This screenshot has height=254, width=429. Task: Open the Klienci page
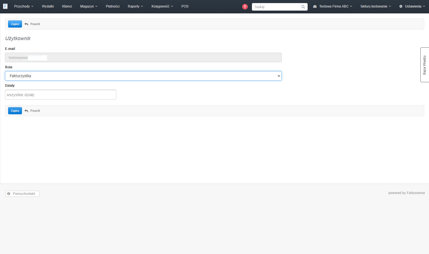coord(67,6)
